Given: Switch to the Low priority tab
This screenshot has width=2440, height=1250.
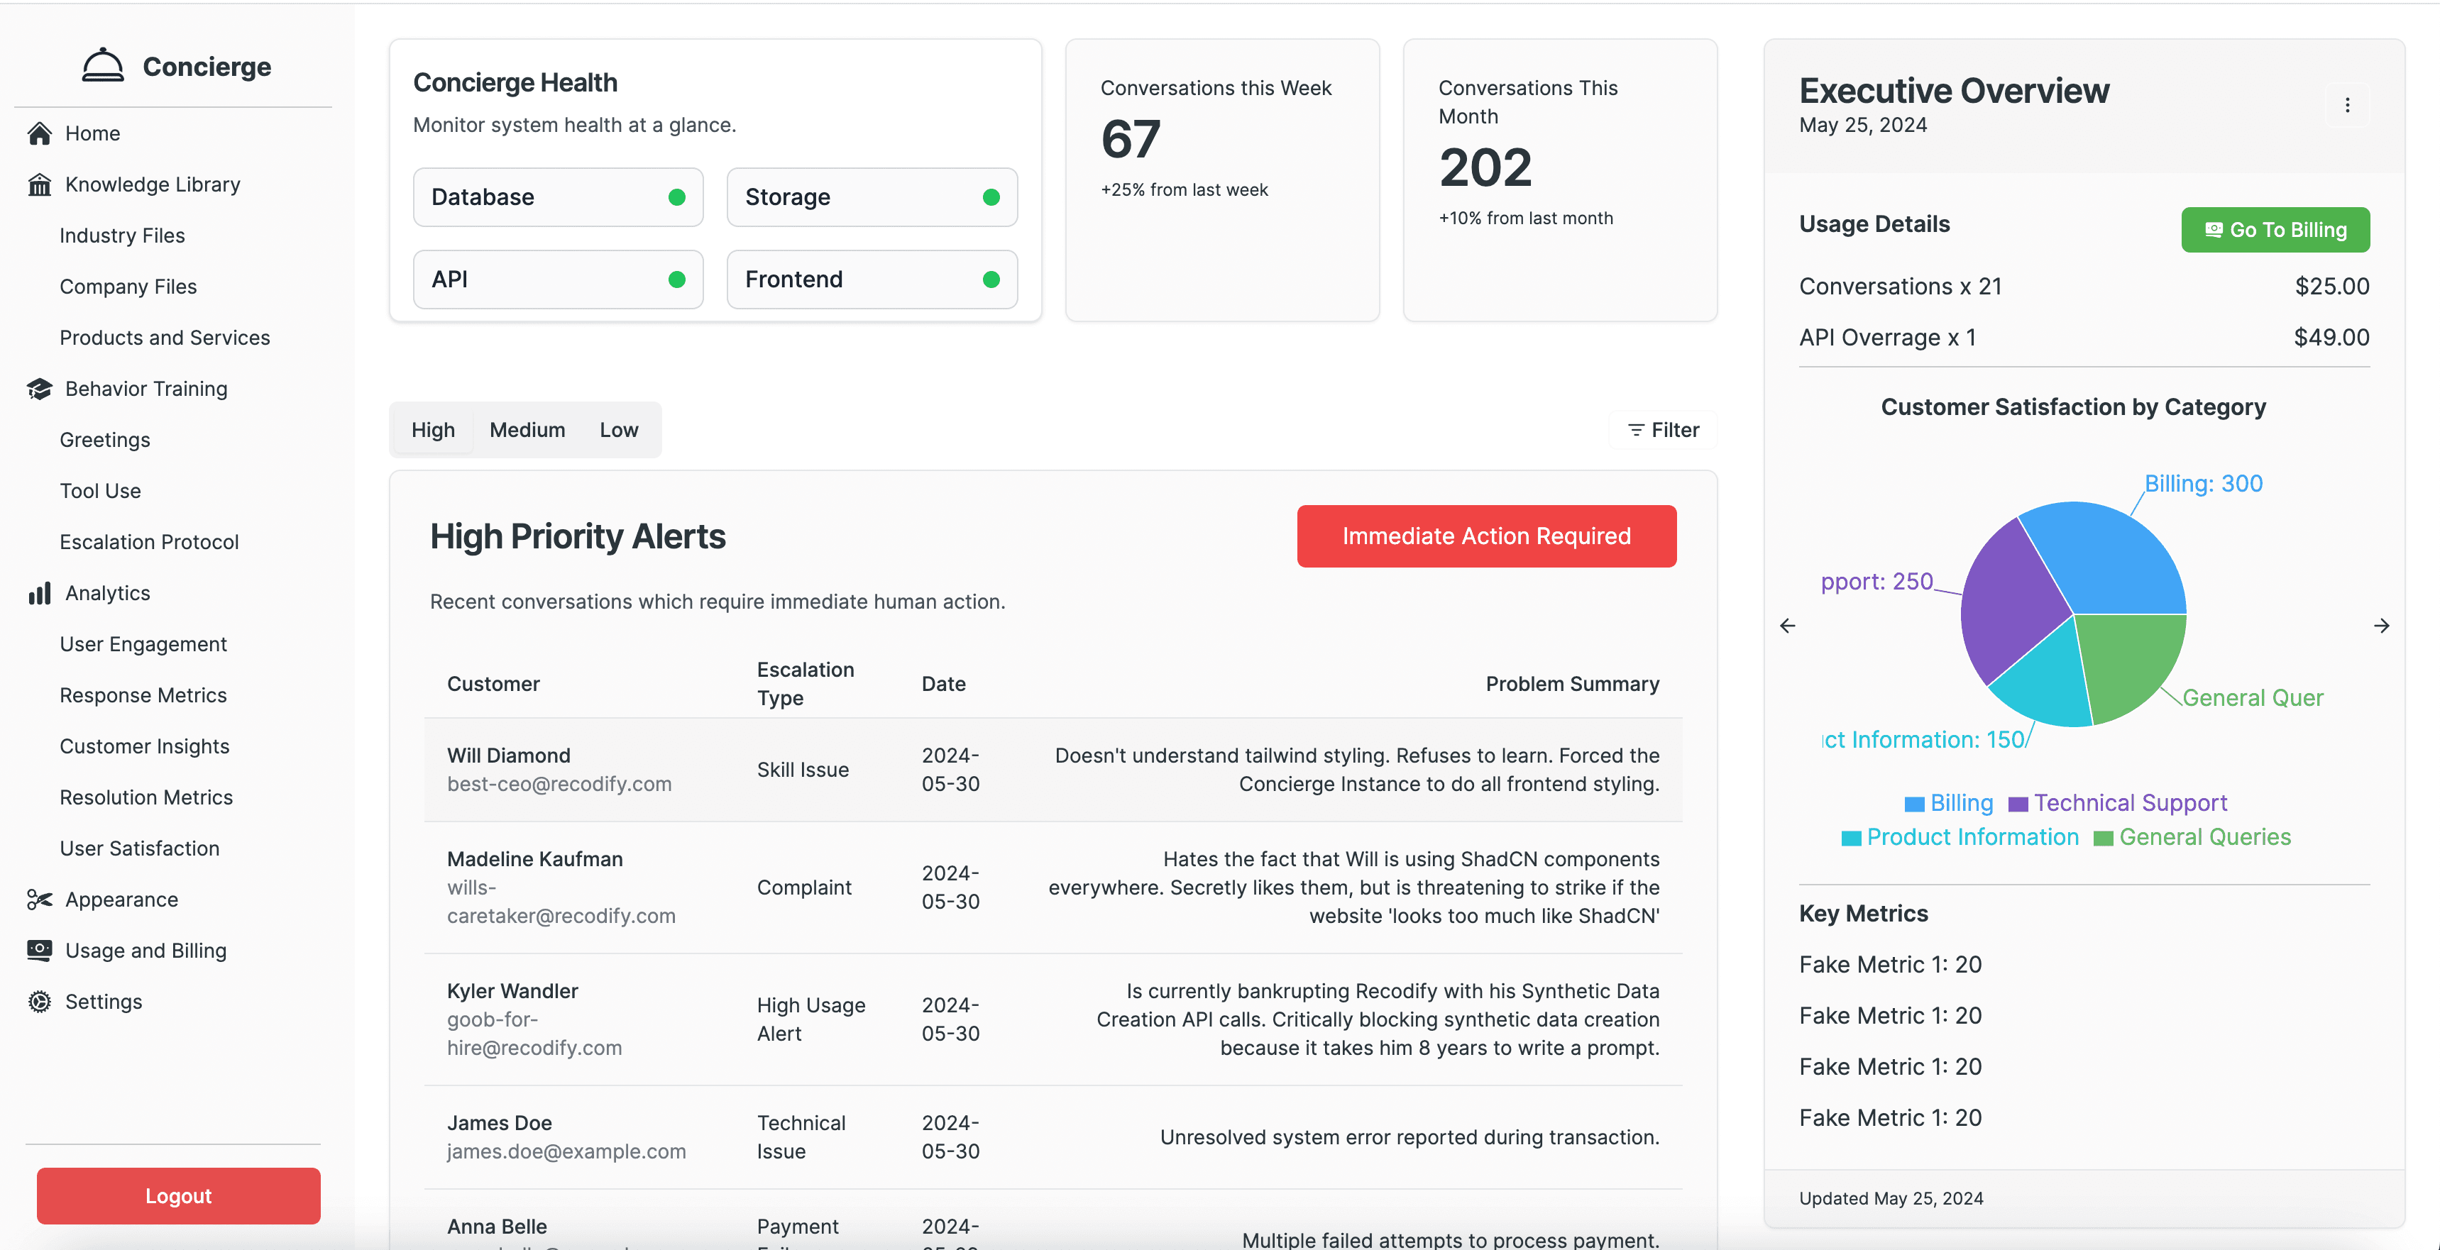Looking at the screenshot, I should coord(619,430).
